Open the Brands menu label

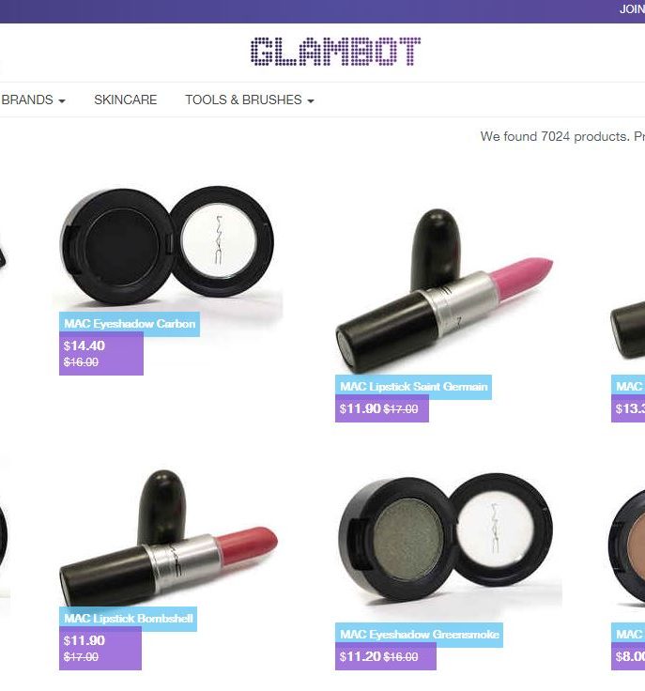(x=27, y=100)
